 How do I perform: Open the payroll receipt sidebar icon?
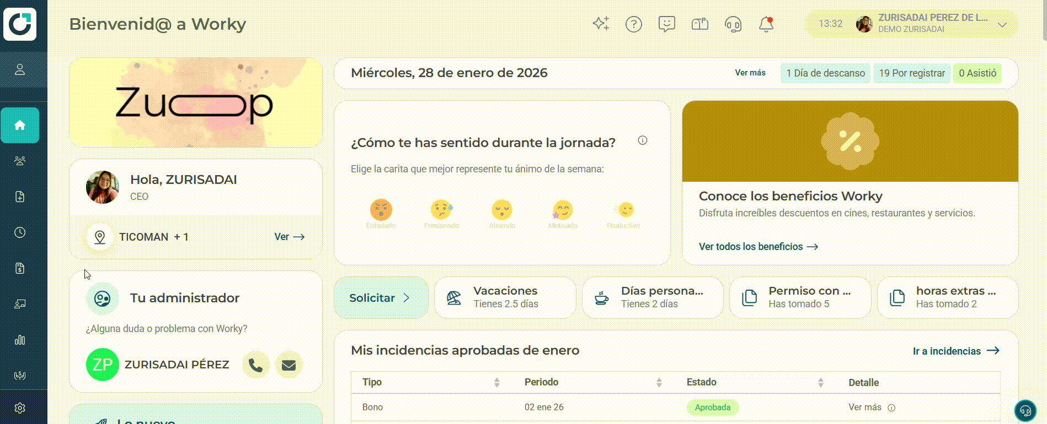pos(20,268)
